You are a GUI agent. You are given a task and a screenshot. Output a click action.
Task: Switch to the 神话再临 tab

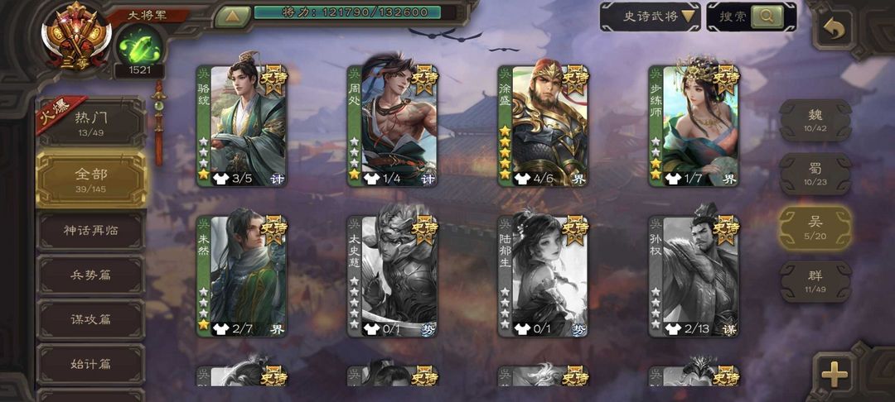pos(91,231)
